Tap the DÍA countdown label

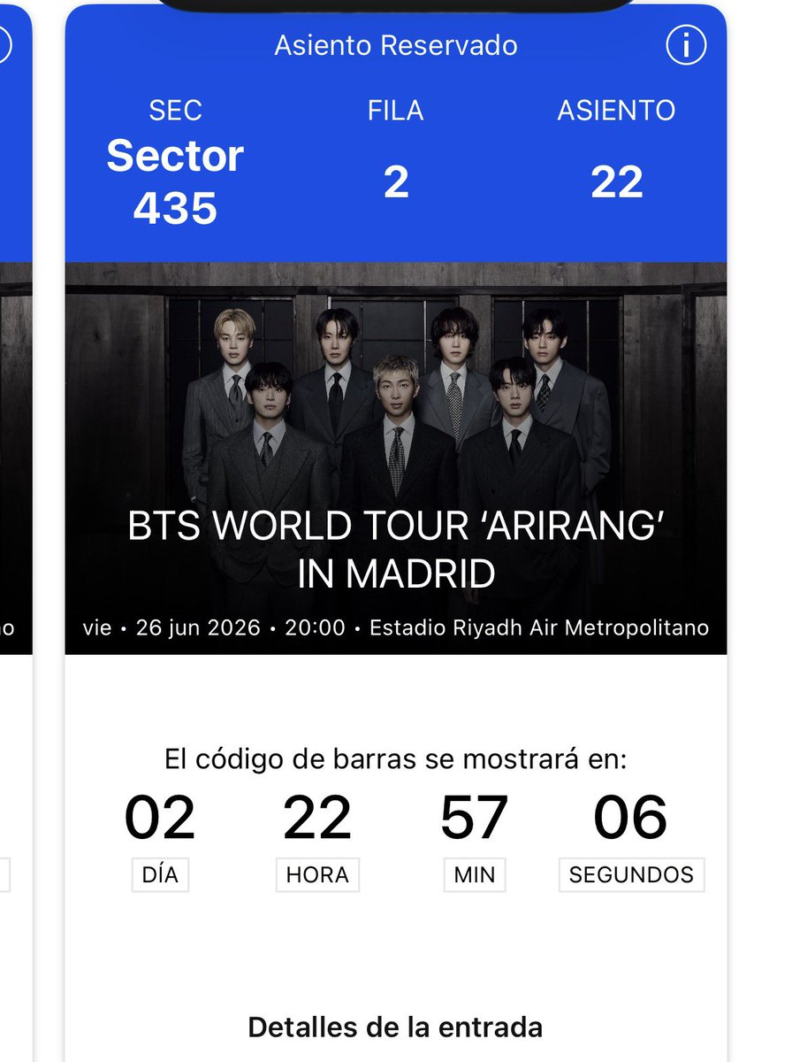160,874
